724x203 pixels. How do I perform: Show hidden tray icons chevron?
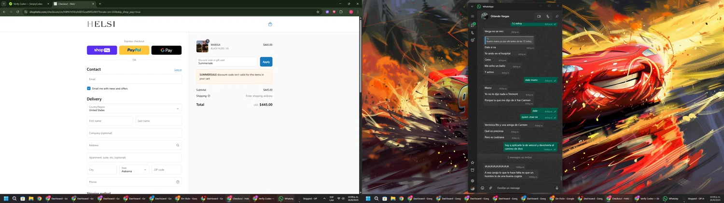pos(324,198)
